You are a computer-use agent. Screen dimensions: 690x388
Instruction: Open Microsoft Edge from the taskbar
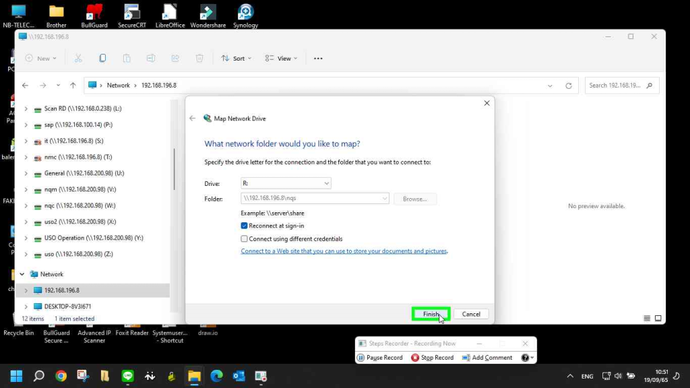click(x=216, y=376)
